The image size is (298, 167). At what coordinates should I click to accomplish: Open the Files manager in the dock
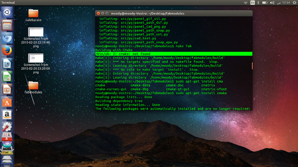7,25
